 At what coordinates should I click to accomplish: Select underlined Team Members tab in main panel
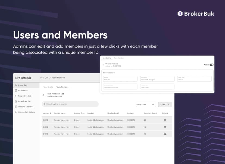point(62,87)
